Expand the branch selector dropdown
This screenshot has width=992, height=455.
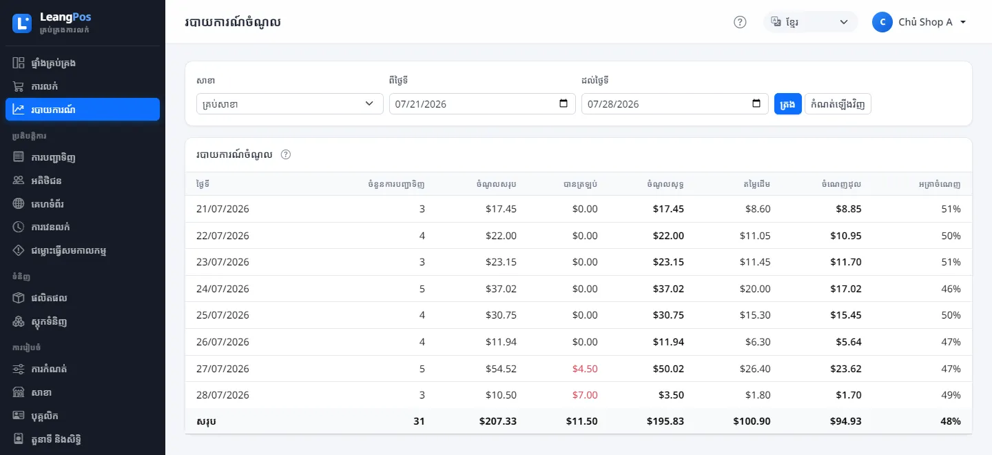pyautogui.click(x=289, y=104)
